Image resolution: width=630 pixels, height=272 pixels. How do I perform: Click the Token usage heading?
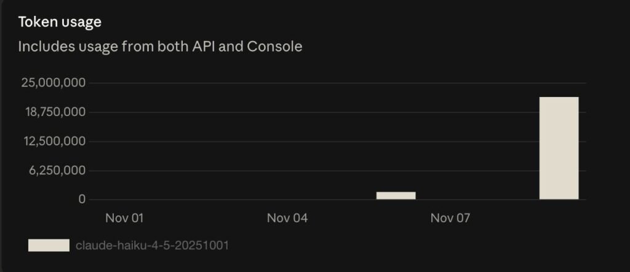(60, 22)
